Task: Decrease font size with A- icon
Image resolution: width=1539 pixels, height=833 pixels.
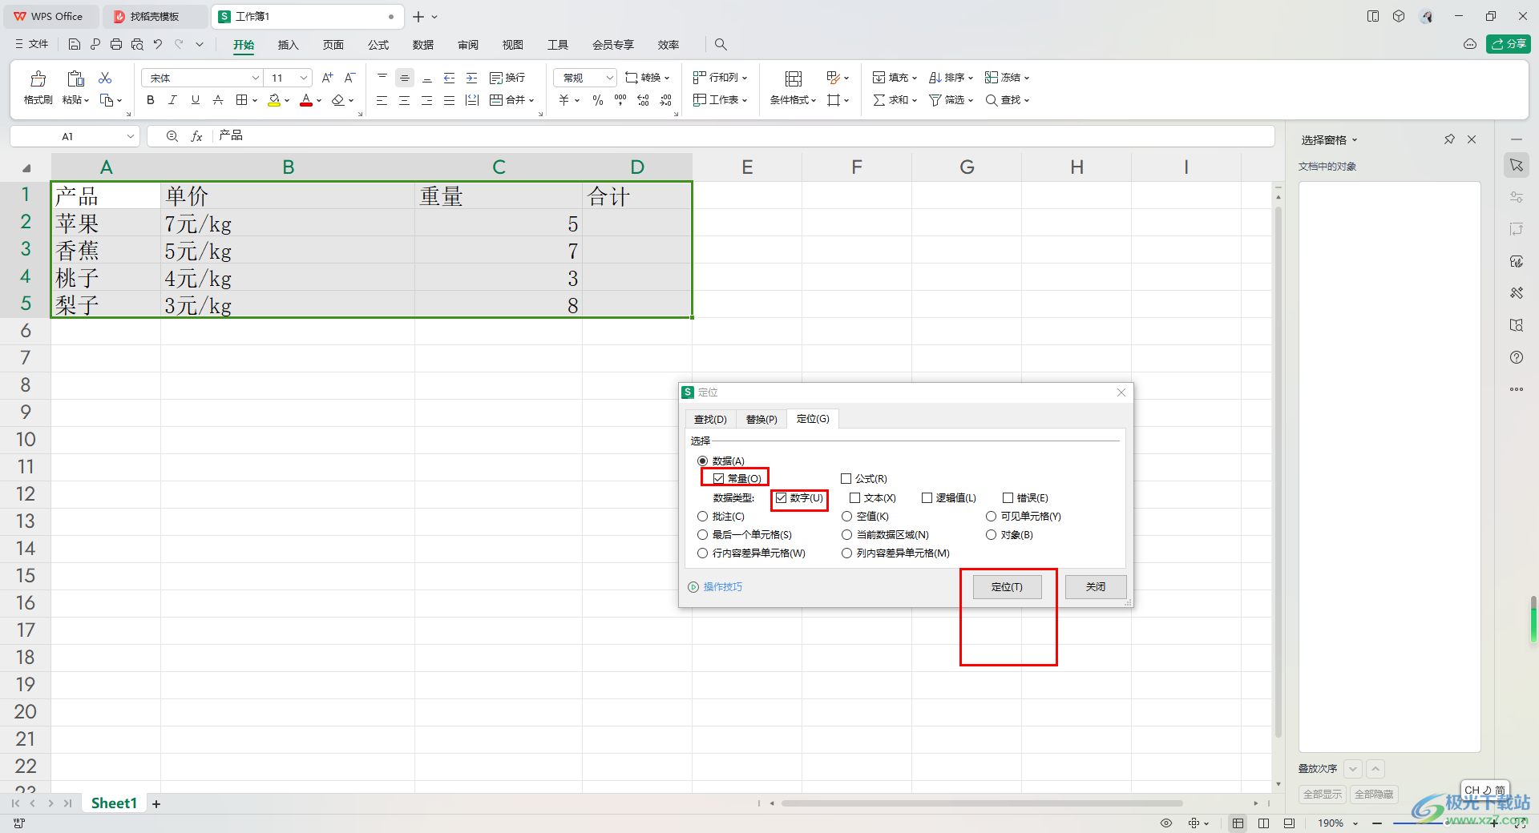Action: pos(349,78)
